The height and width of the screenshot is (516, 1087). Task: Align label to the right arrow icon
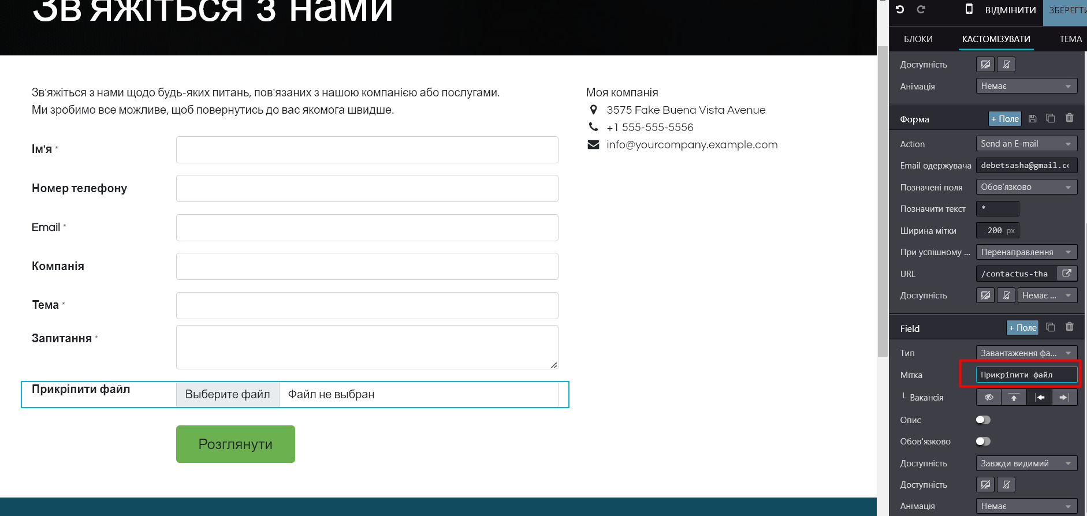[x=1064, y=398]
